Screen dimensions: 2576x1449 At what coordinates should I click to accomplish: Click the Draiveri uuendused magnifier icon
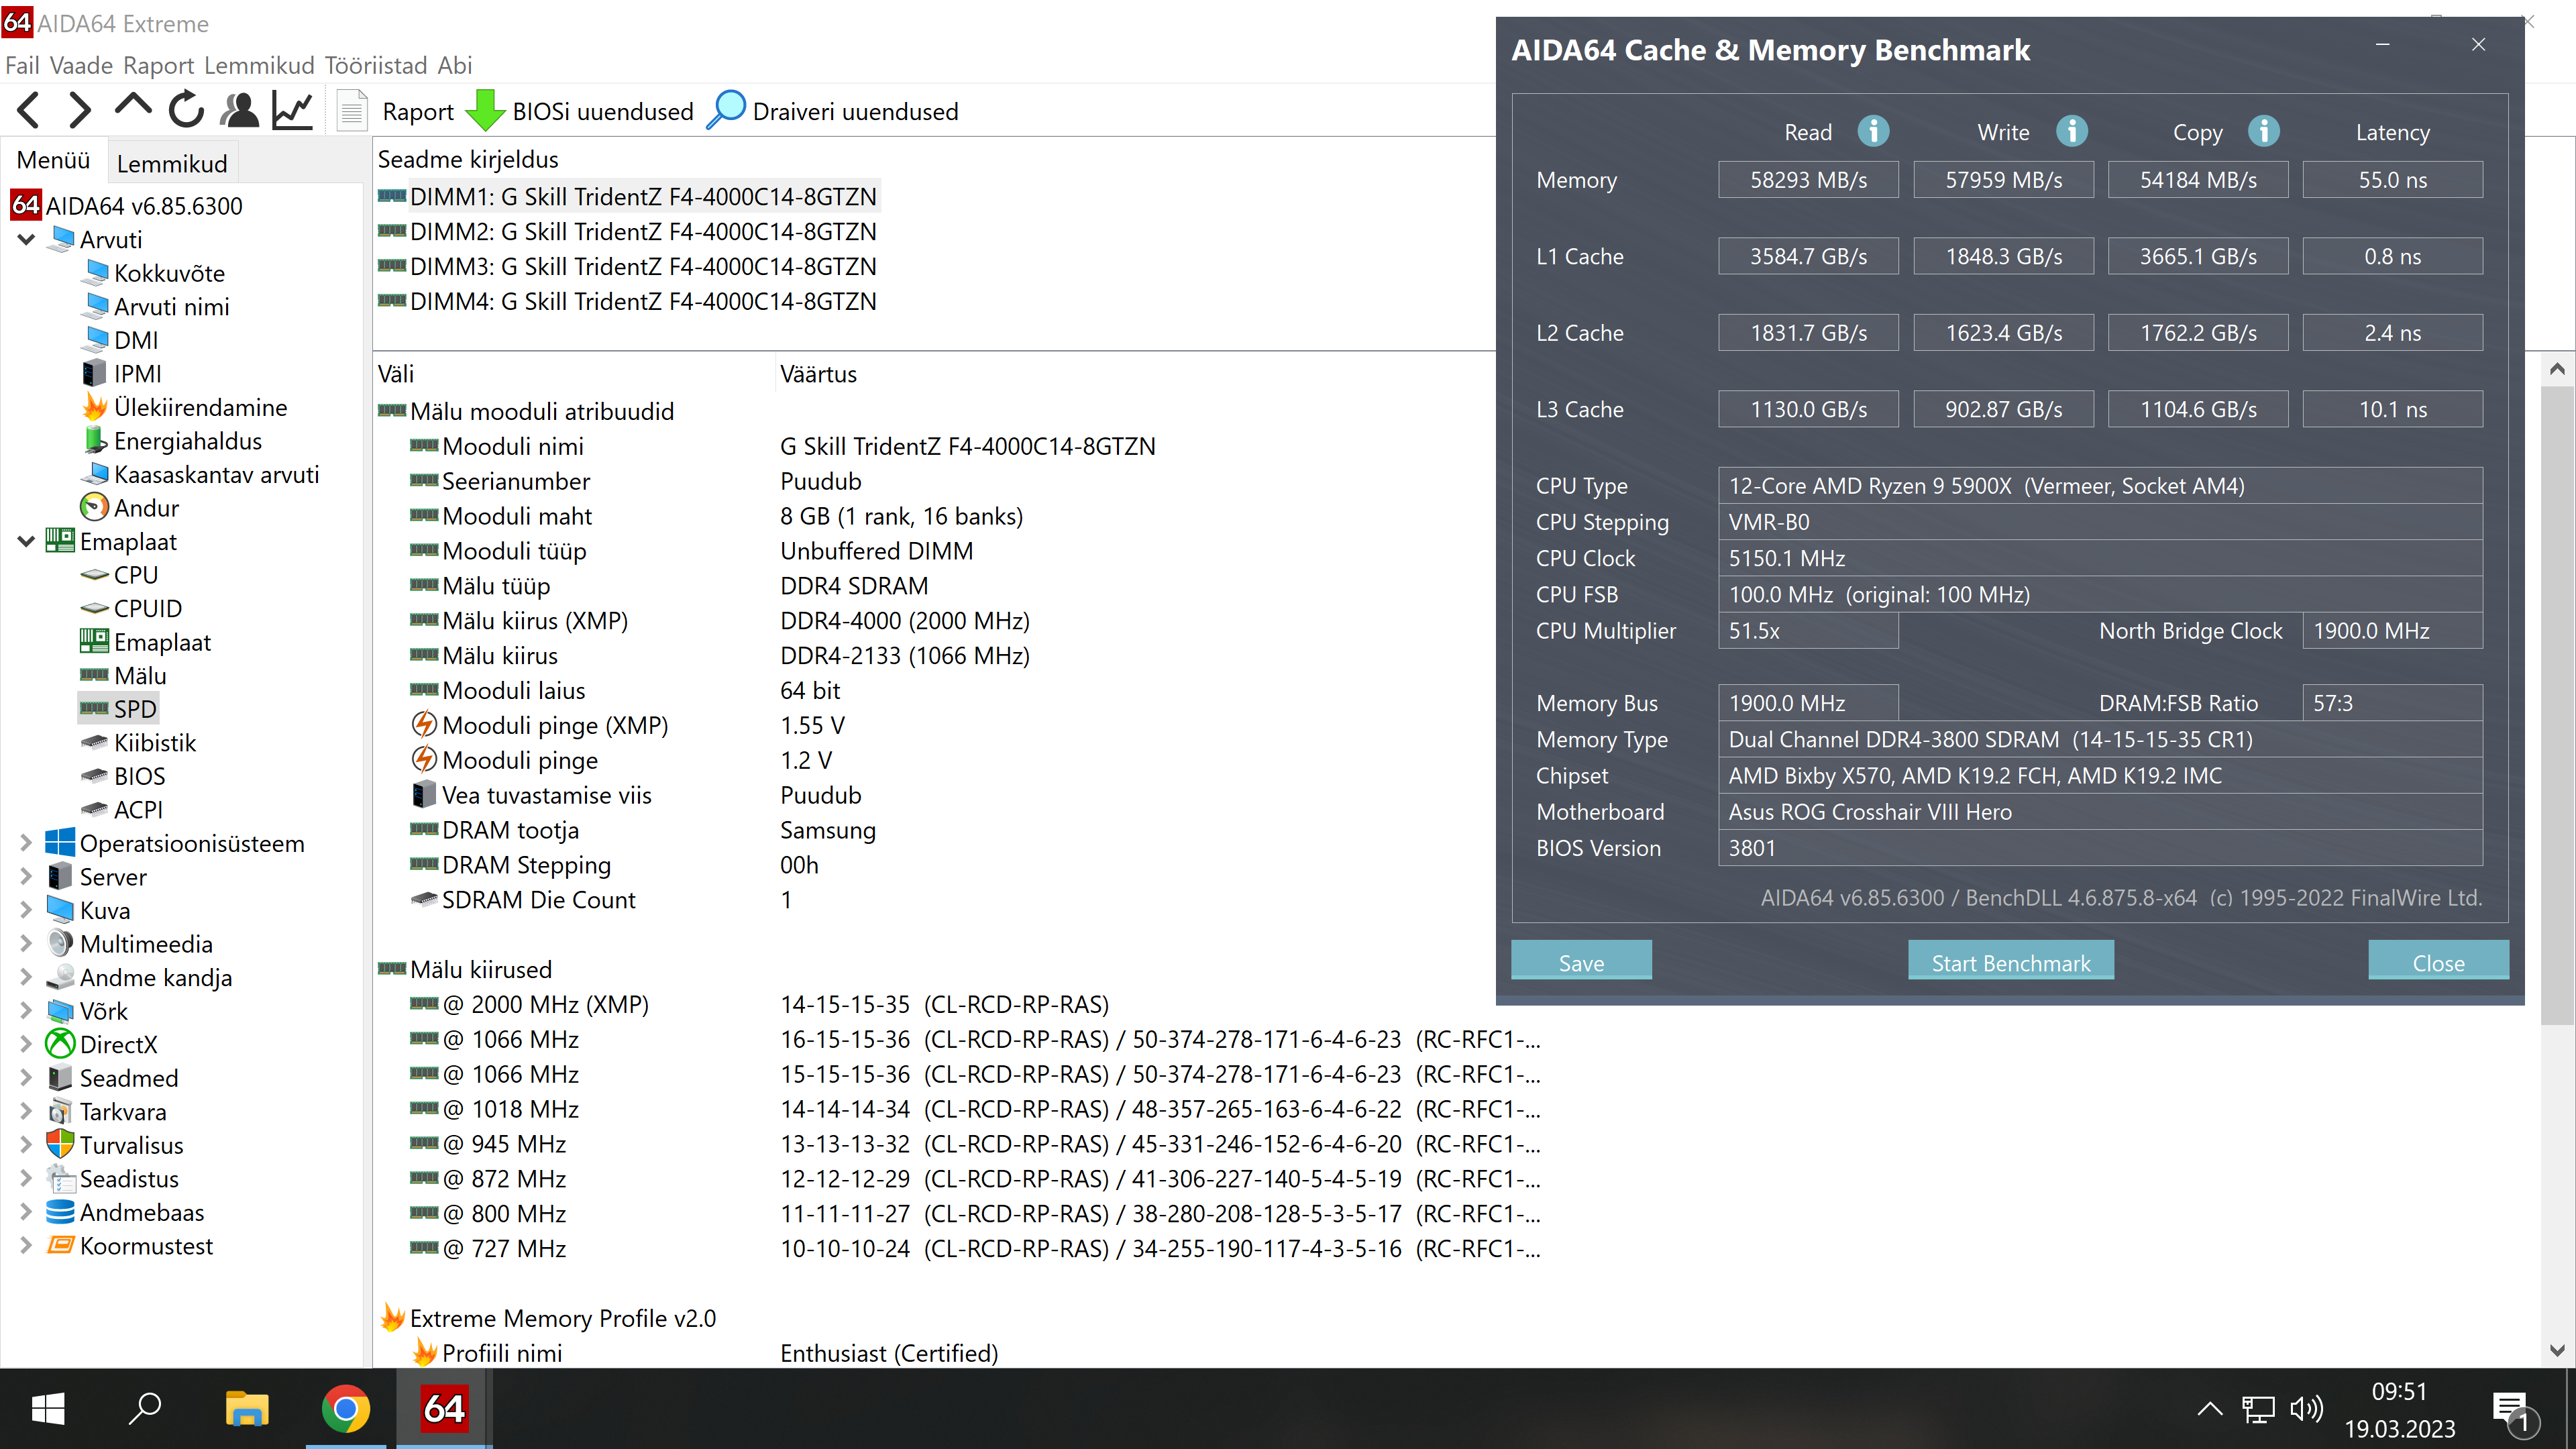(726, 110)
